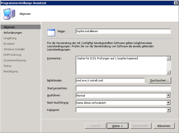Click Abbrechen to cancel the wizard

pyautogui.click(x=164, y=126)
